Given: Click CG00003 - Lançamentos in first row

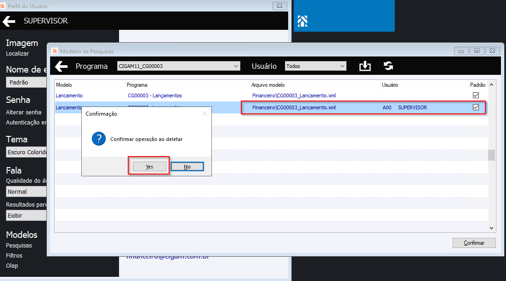Looking at the screenshot, I should [155, 96].
